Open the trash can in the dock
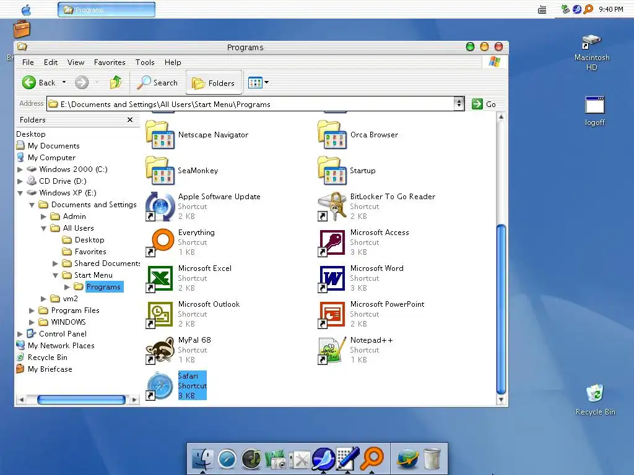This screenshot has height=475, width=634. coord(432,460)
